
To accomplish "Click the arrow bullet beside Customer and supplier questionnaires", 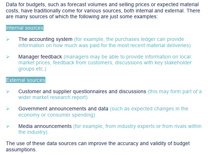I will coord(8,91).
